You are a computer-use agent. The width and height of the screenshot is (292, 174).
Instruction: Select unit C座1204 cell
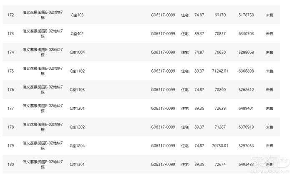click(x=78, y=146)
